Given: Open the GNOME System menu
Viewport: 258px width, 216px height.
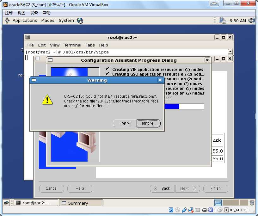Looking at the screenshot, I should pyautogui.click(x=66, y=21).
